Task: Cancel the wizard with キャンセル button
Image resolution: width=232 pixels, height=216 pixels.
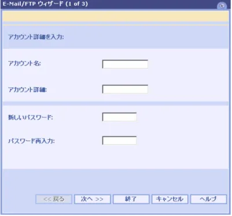Action: tap(170, 199)
